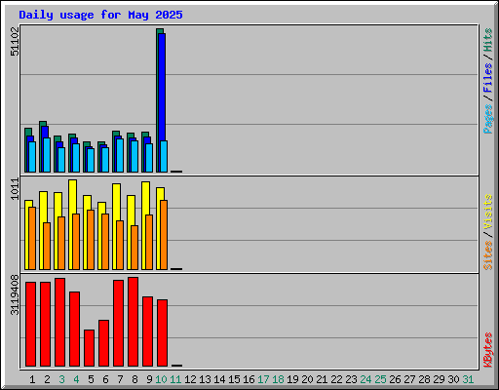
Task: Select green weekend day 11 label
Action: [175, 379]
